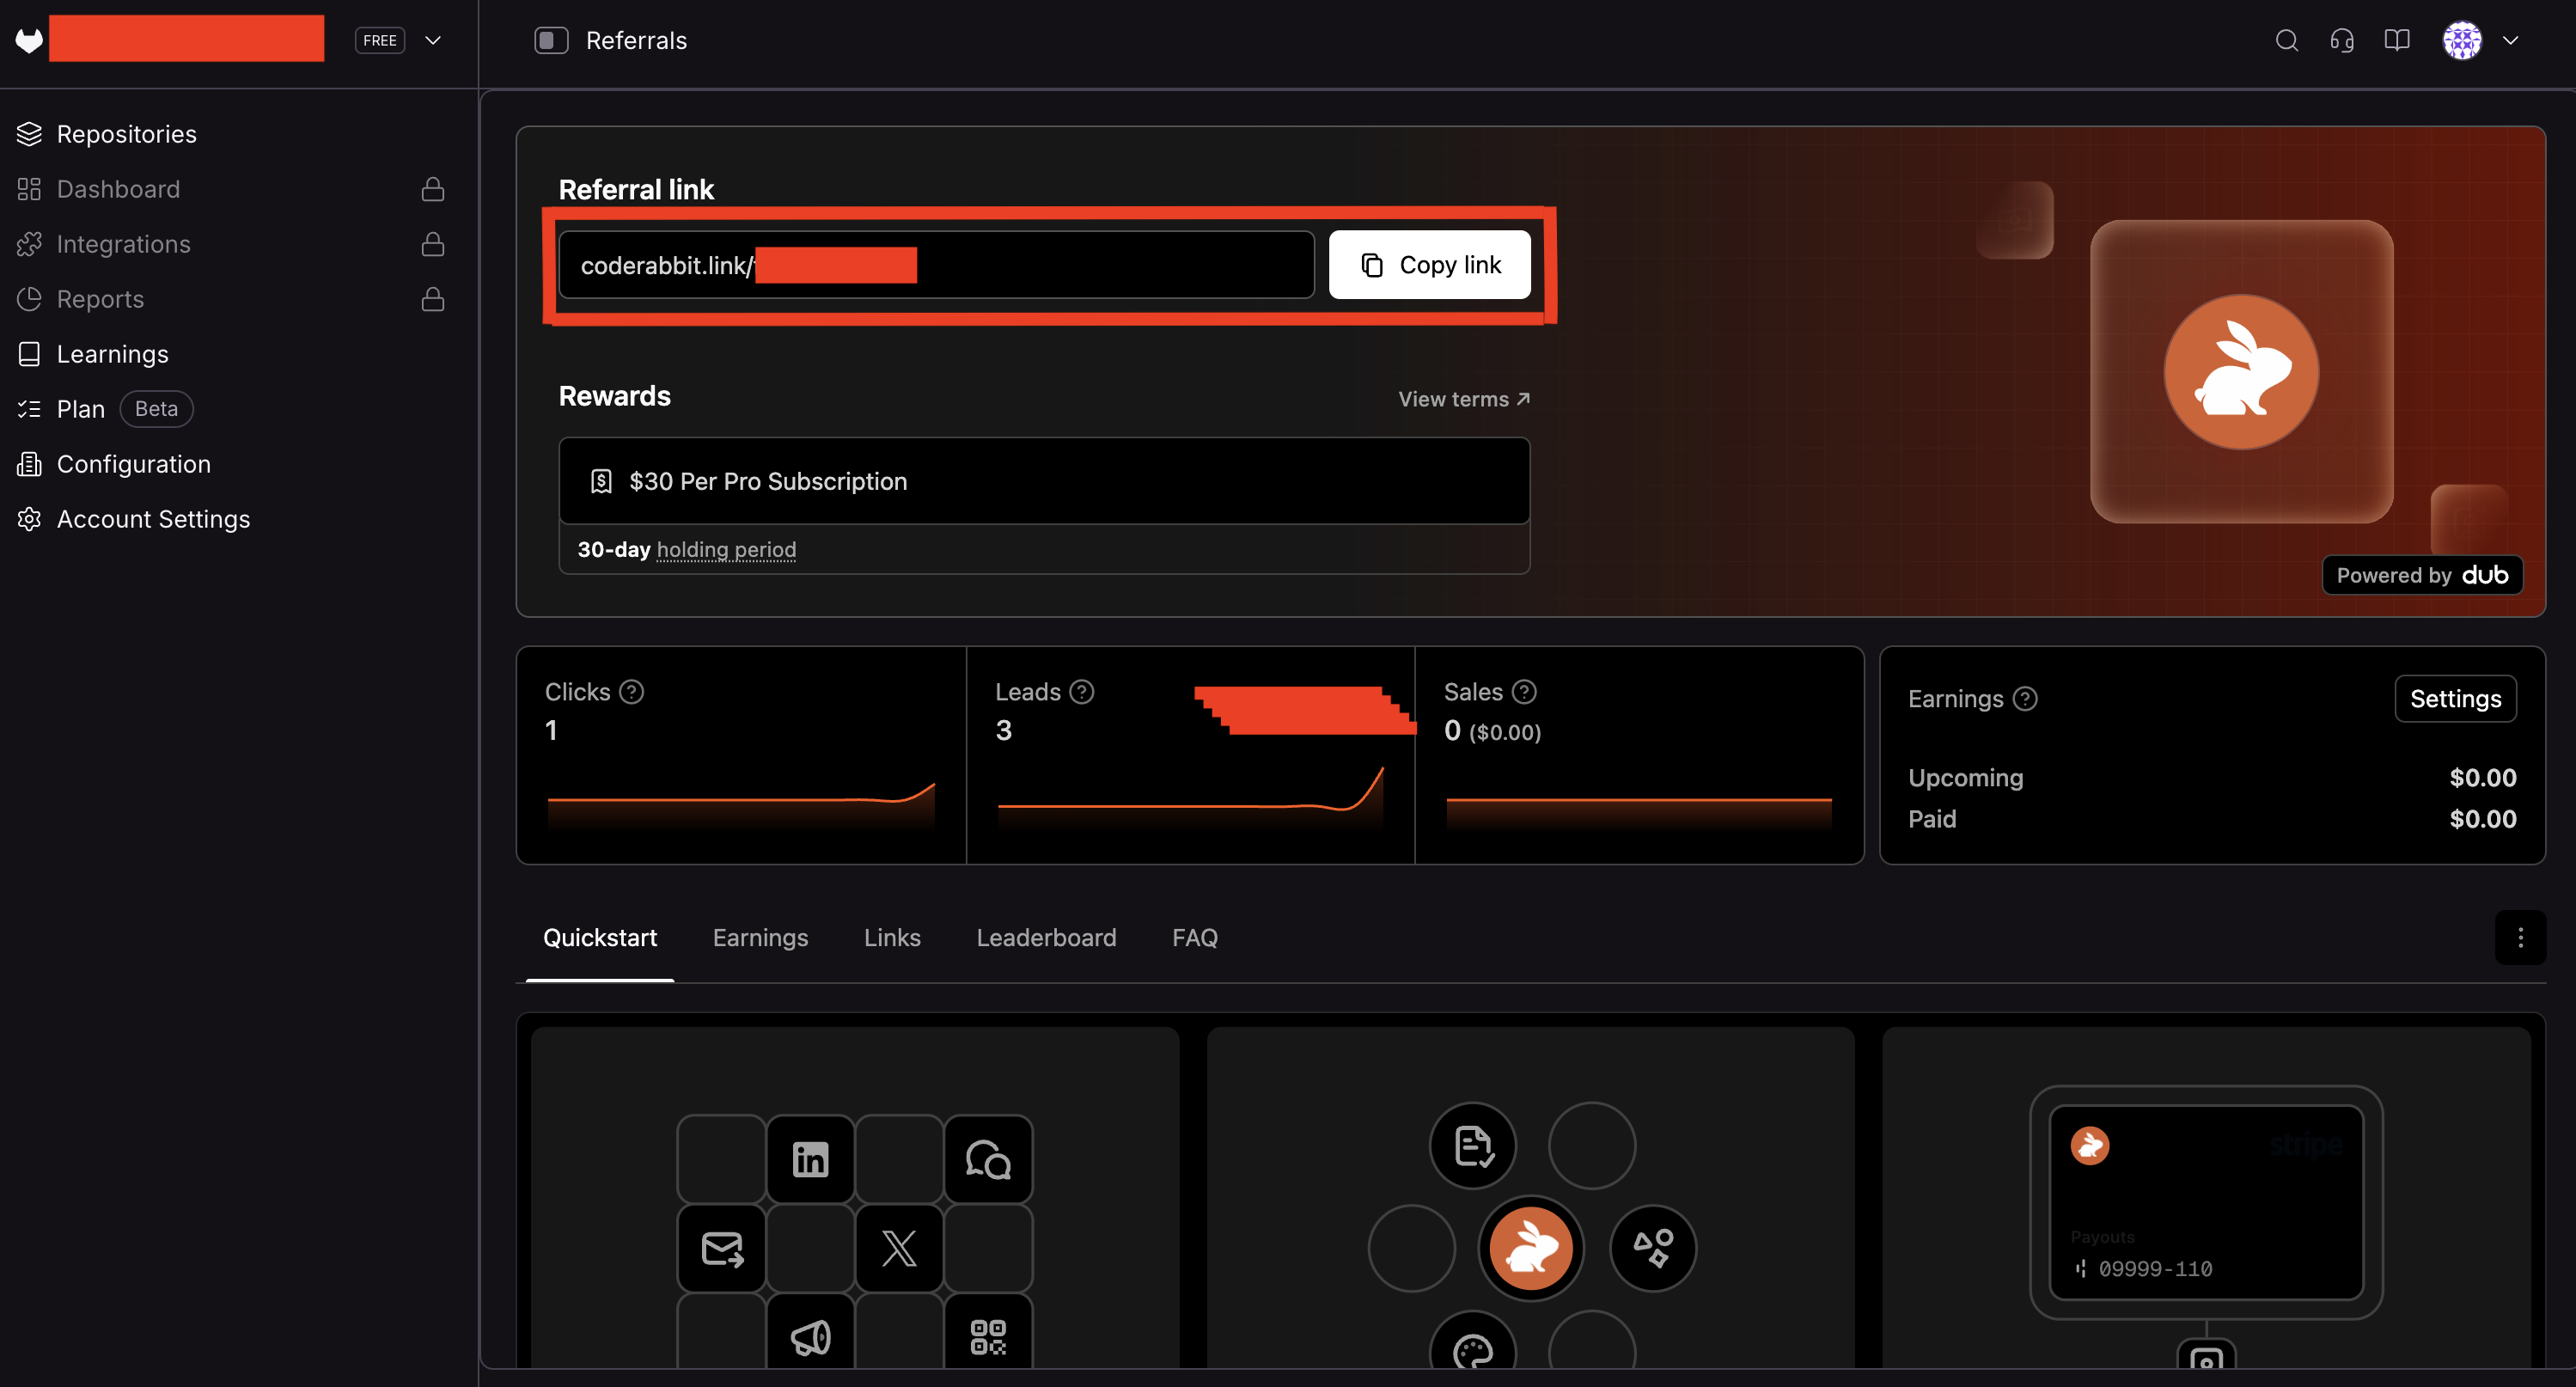Click the Earnings help question icon
Image resolution: width=2576 pixels, height=1387 pixels.
[2025, 699]
